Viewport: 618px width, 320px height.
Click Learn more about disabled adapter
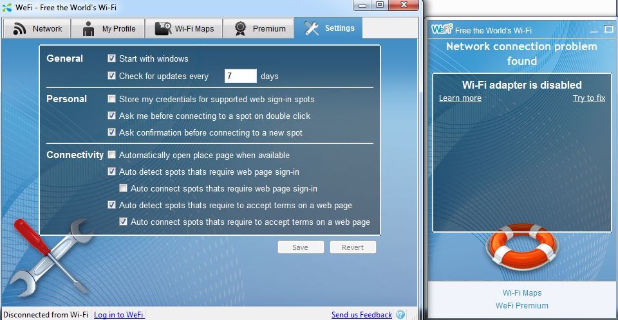click(x=460, y=98)
